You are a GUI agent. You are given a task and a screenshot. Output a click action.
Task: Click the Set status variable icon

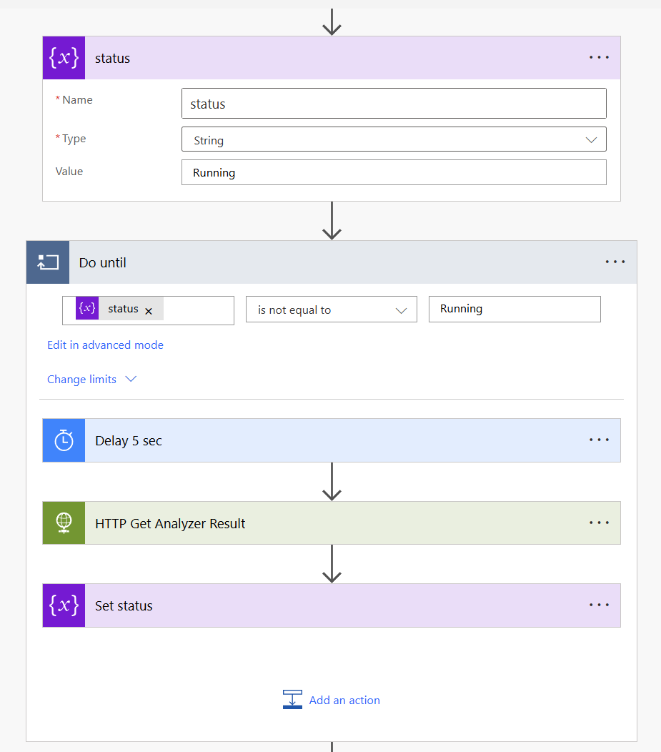(64, 605)
